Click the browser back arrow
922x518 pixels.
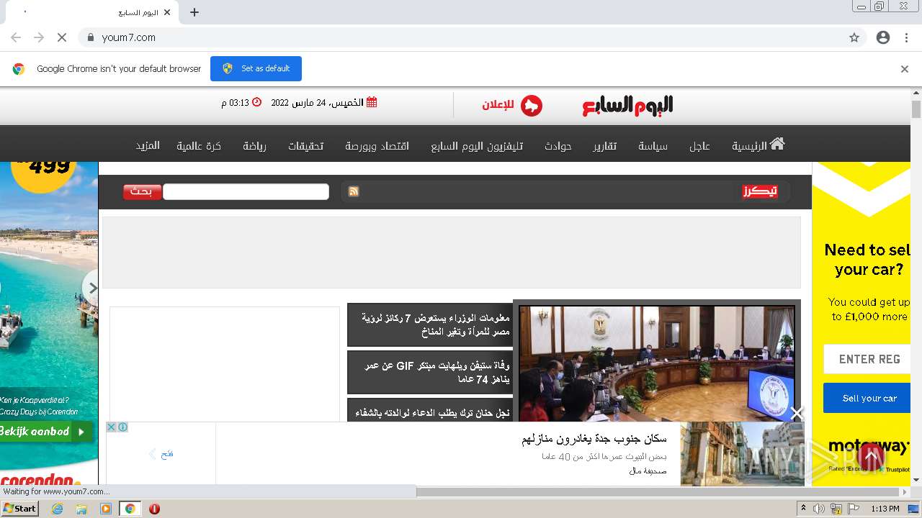(16, 37)
